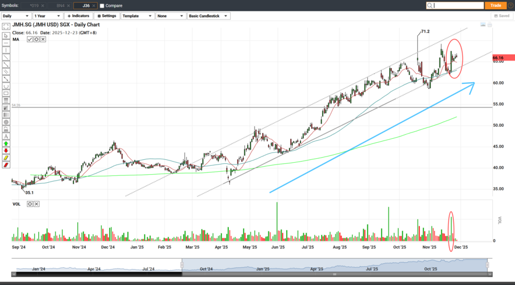Image resolution: width=515 pixels, height=285 pixels.
Task: Remove the MA indicator with X
Action: (43, 39)
